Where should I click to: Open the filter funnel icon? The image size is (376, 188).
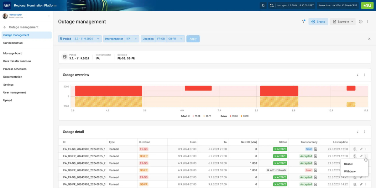[303, 22]
